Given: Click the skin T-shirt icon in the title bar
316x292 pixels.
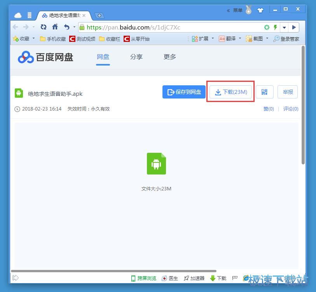Looking at the screenshot, I should [x=260, y=10].
